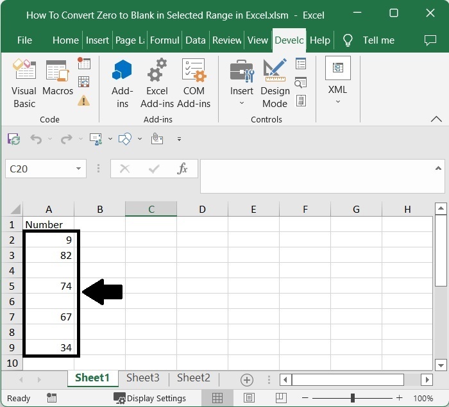Open the Add-ins dialog
The width and height of the screenshot is (449, 407).
(x=122, y=83)
